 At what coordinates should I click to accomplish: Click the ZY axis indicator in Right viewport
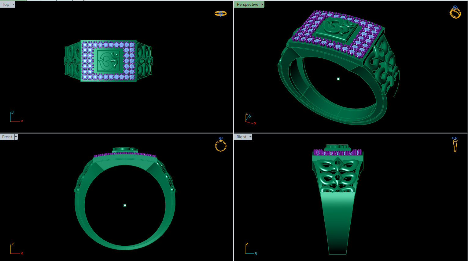(251, 249)
